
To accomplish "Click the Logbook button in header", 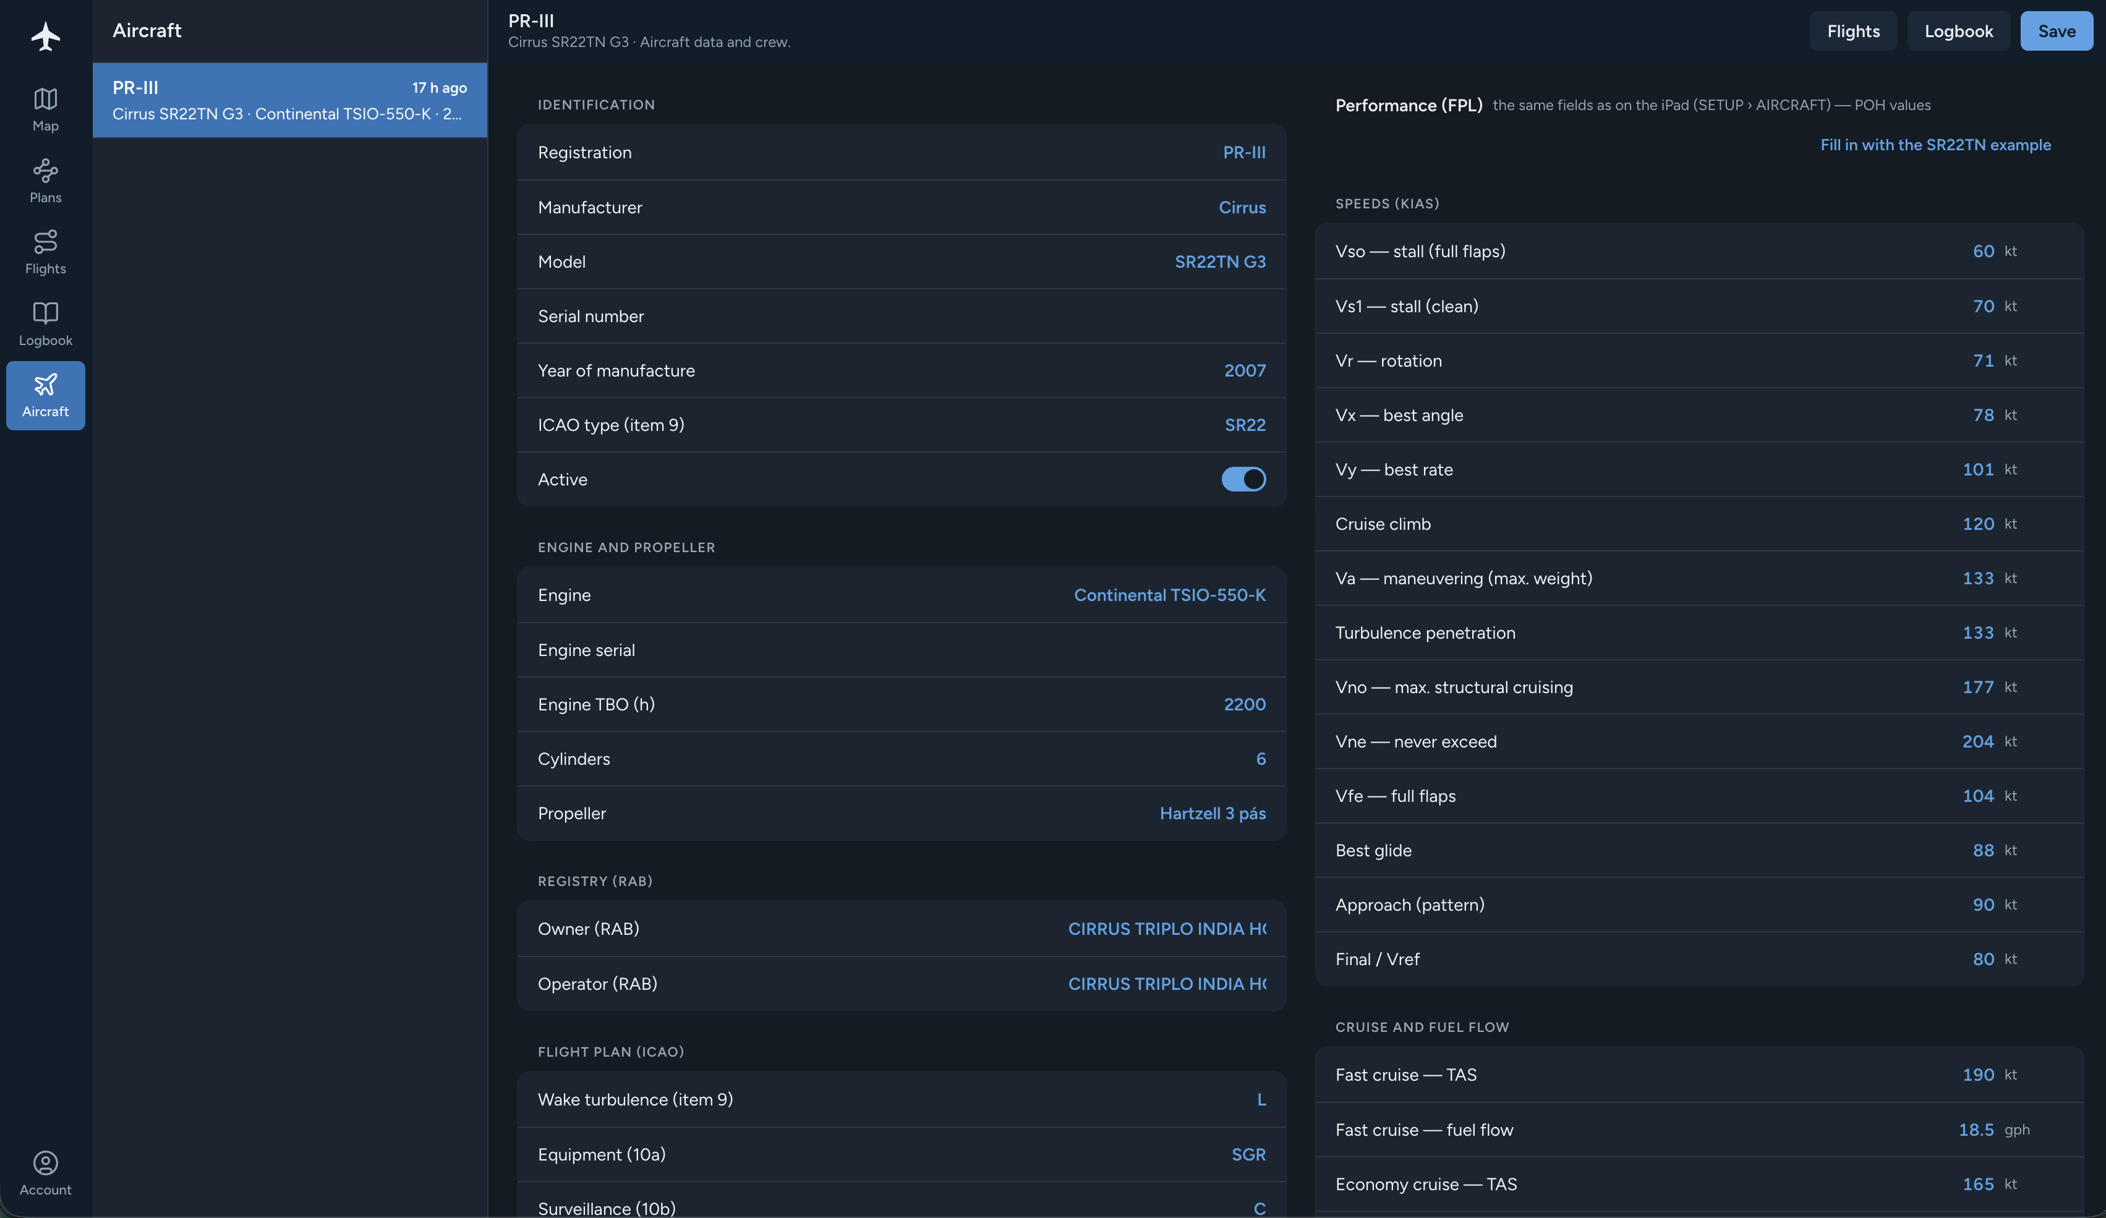I will 1958,31.
